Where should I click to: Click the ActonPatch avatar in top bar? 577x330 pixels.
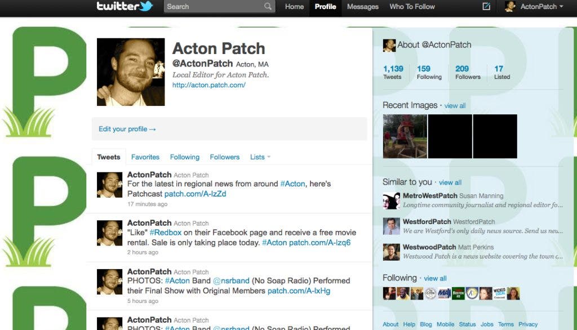[x=510, y=6]
